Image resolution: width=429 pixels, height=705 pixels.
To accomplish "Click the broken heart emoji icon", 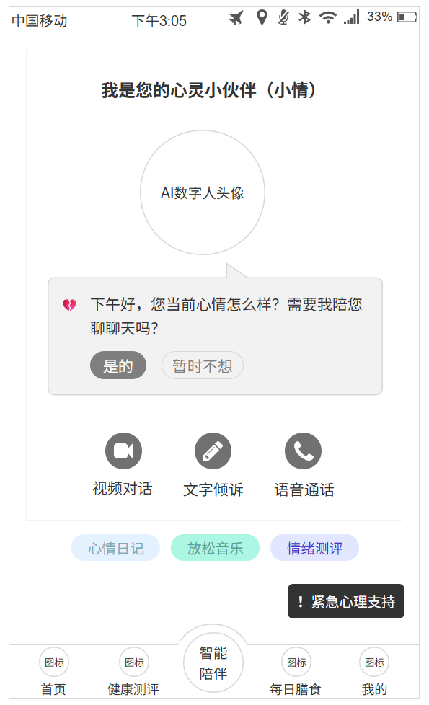I will [69, 306].
